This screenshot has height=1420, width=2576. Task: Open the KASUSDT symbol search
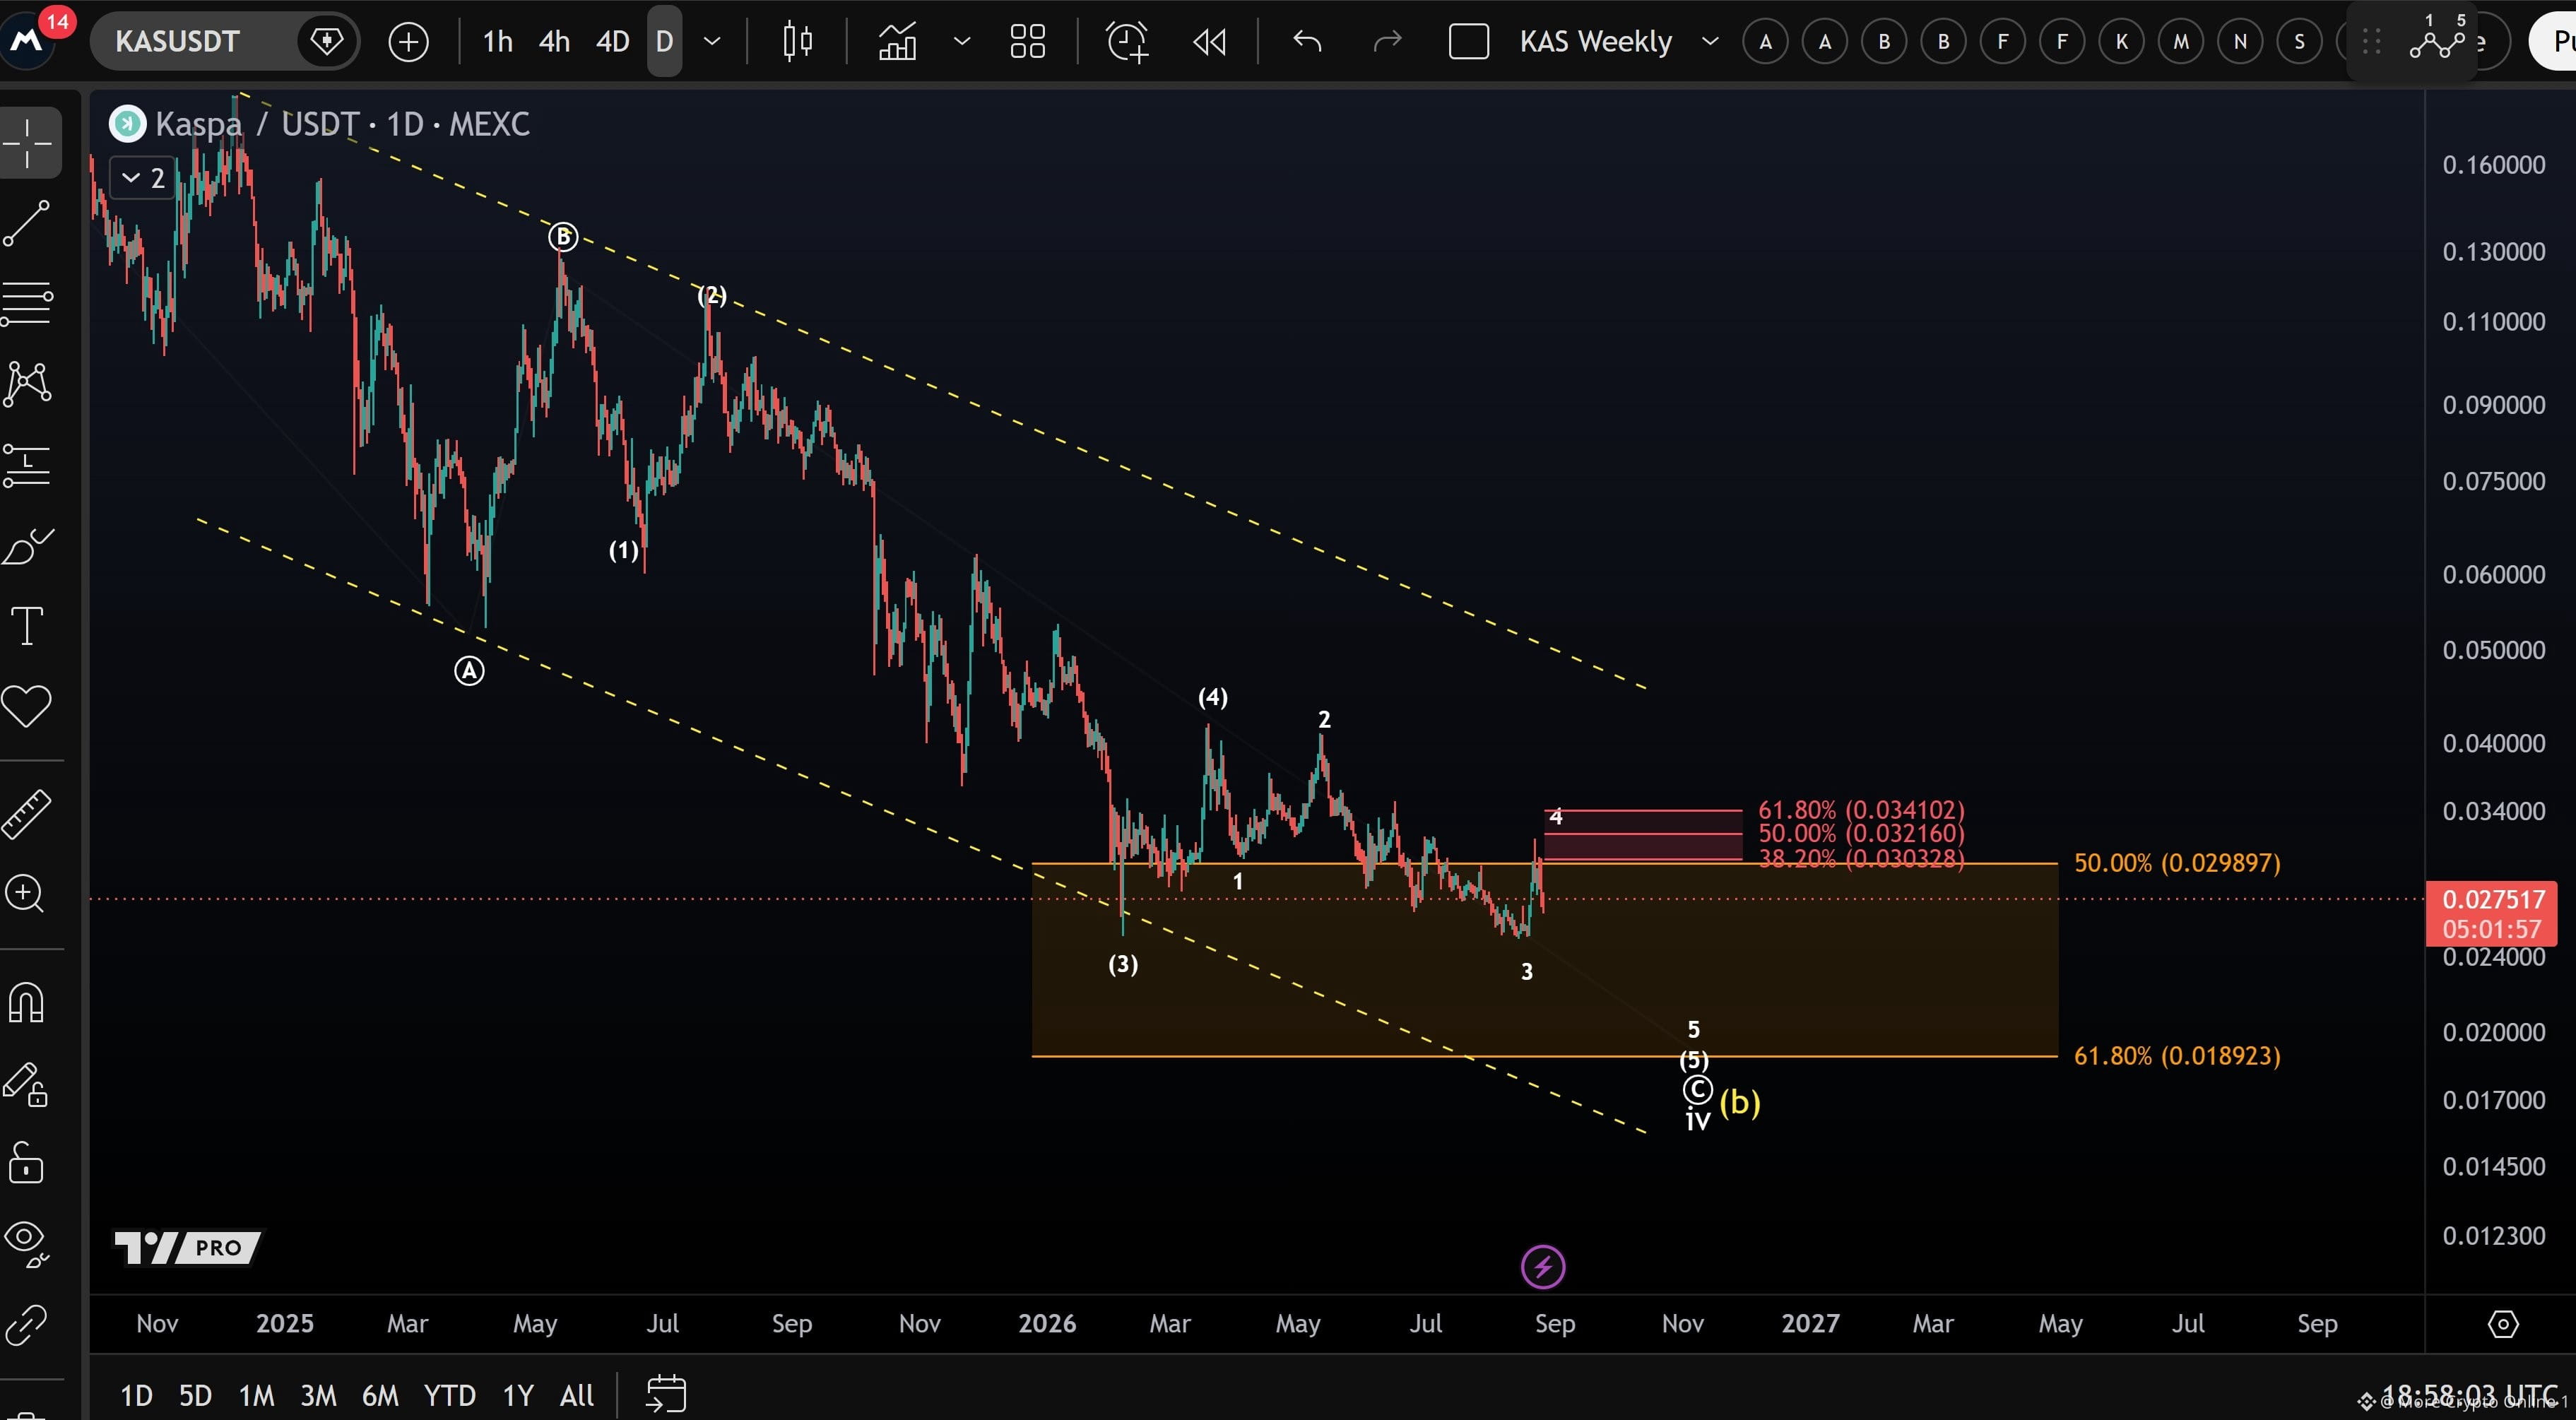pyautogui.click(x=177, y=42)
